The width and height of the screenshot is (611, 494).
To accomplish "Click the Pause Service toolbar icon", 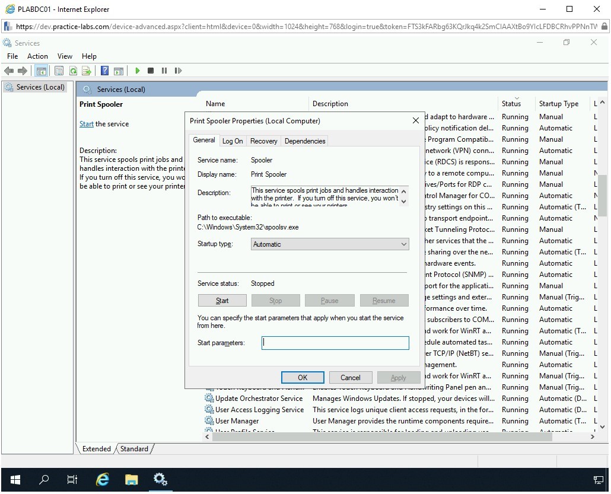I will tap(164, 71).
